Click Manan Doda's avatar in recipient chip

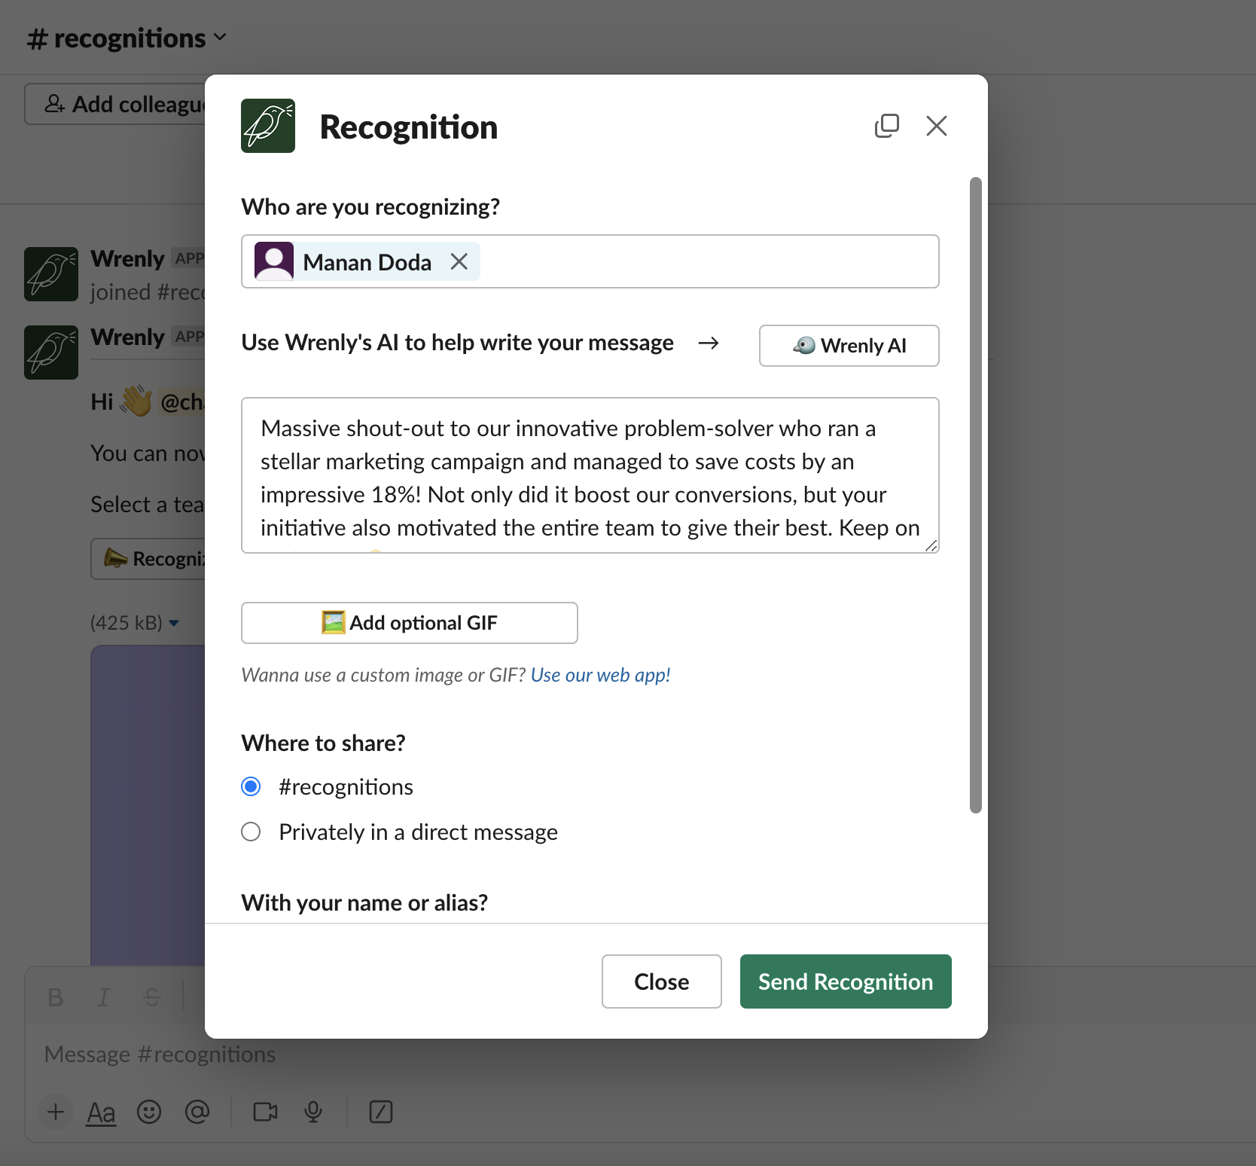point(274,261)
